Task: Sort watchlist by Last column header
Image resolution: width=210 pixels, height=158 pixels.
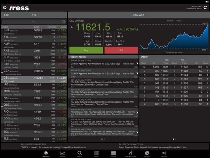Action: click(x=37, y=27)
